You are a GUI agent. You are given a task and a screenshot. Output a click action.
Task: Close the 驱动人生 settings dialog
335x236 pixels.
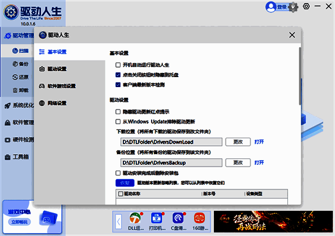click(x=292, y=35)
